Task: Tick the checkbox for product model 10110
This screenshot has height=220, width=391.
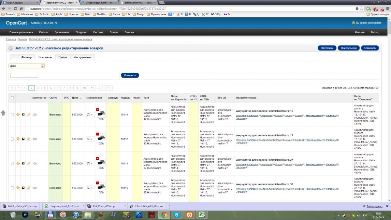Action: [12, 115]
